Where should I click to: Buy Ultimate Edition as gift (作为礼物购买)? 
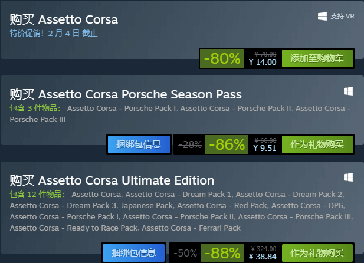click(317, 253)
